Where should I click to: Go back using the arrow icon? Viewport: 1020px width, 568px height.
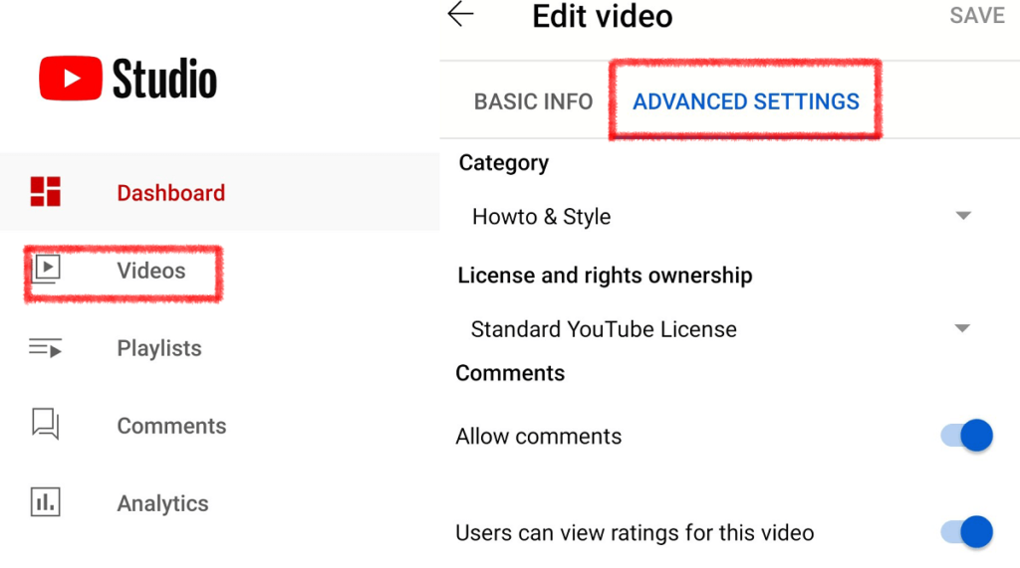(x=460, y=14)
